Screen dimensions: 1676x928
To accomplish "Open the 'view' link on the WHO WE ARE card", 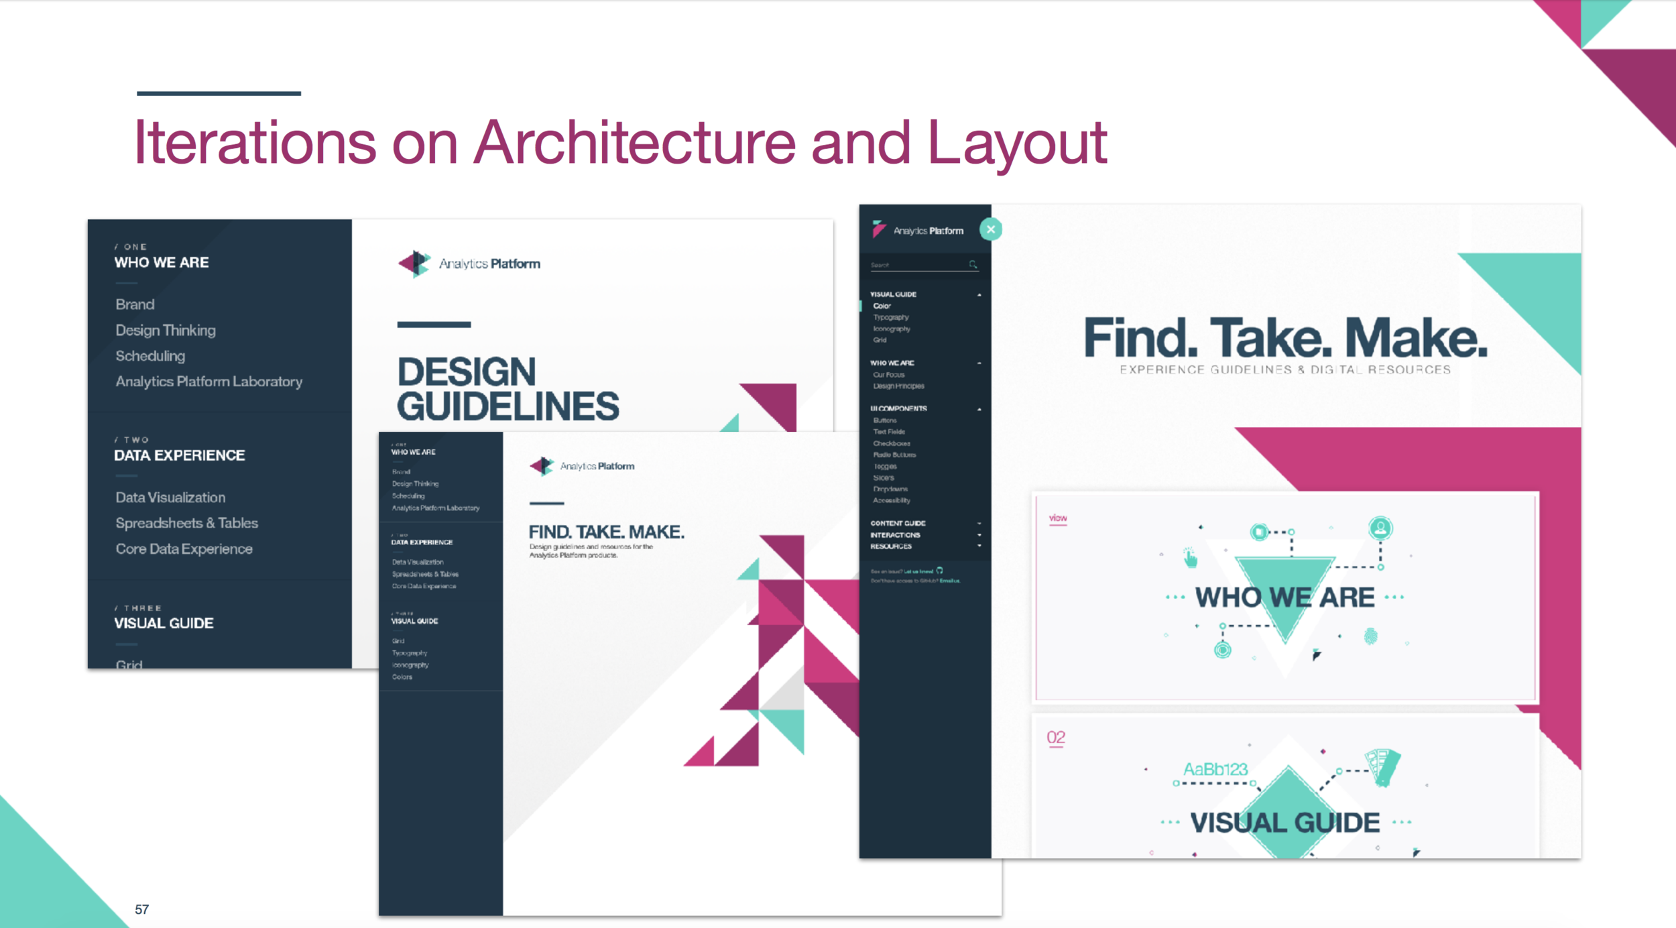I will (x=1057, y=518).
